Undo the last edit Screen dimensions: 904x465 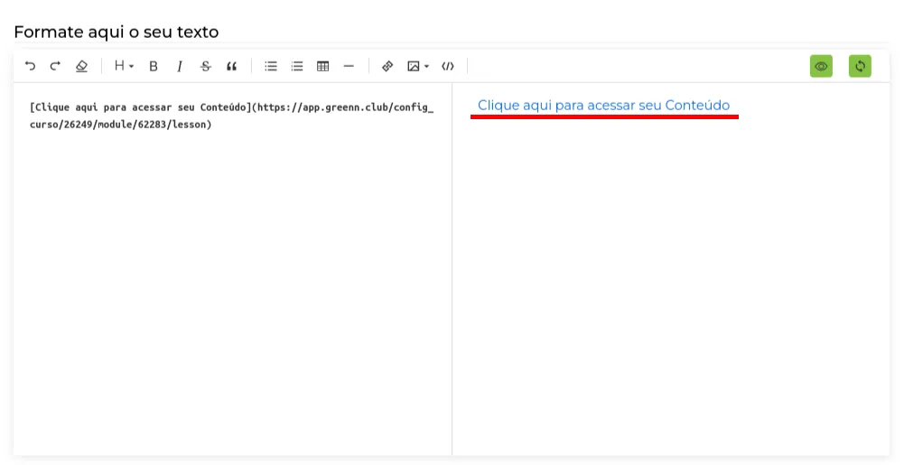[x=30, y=66]
